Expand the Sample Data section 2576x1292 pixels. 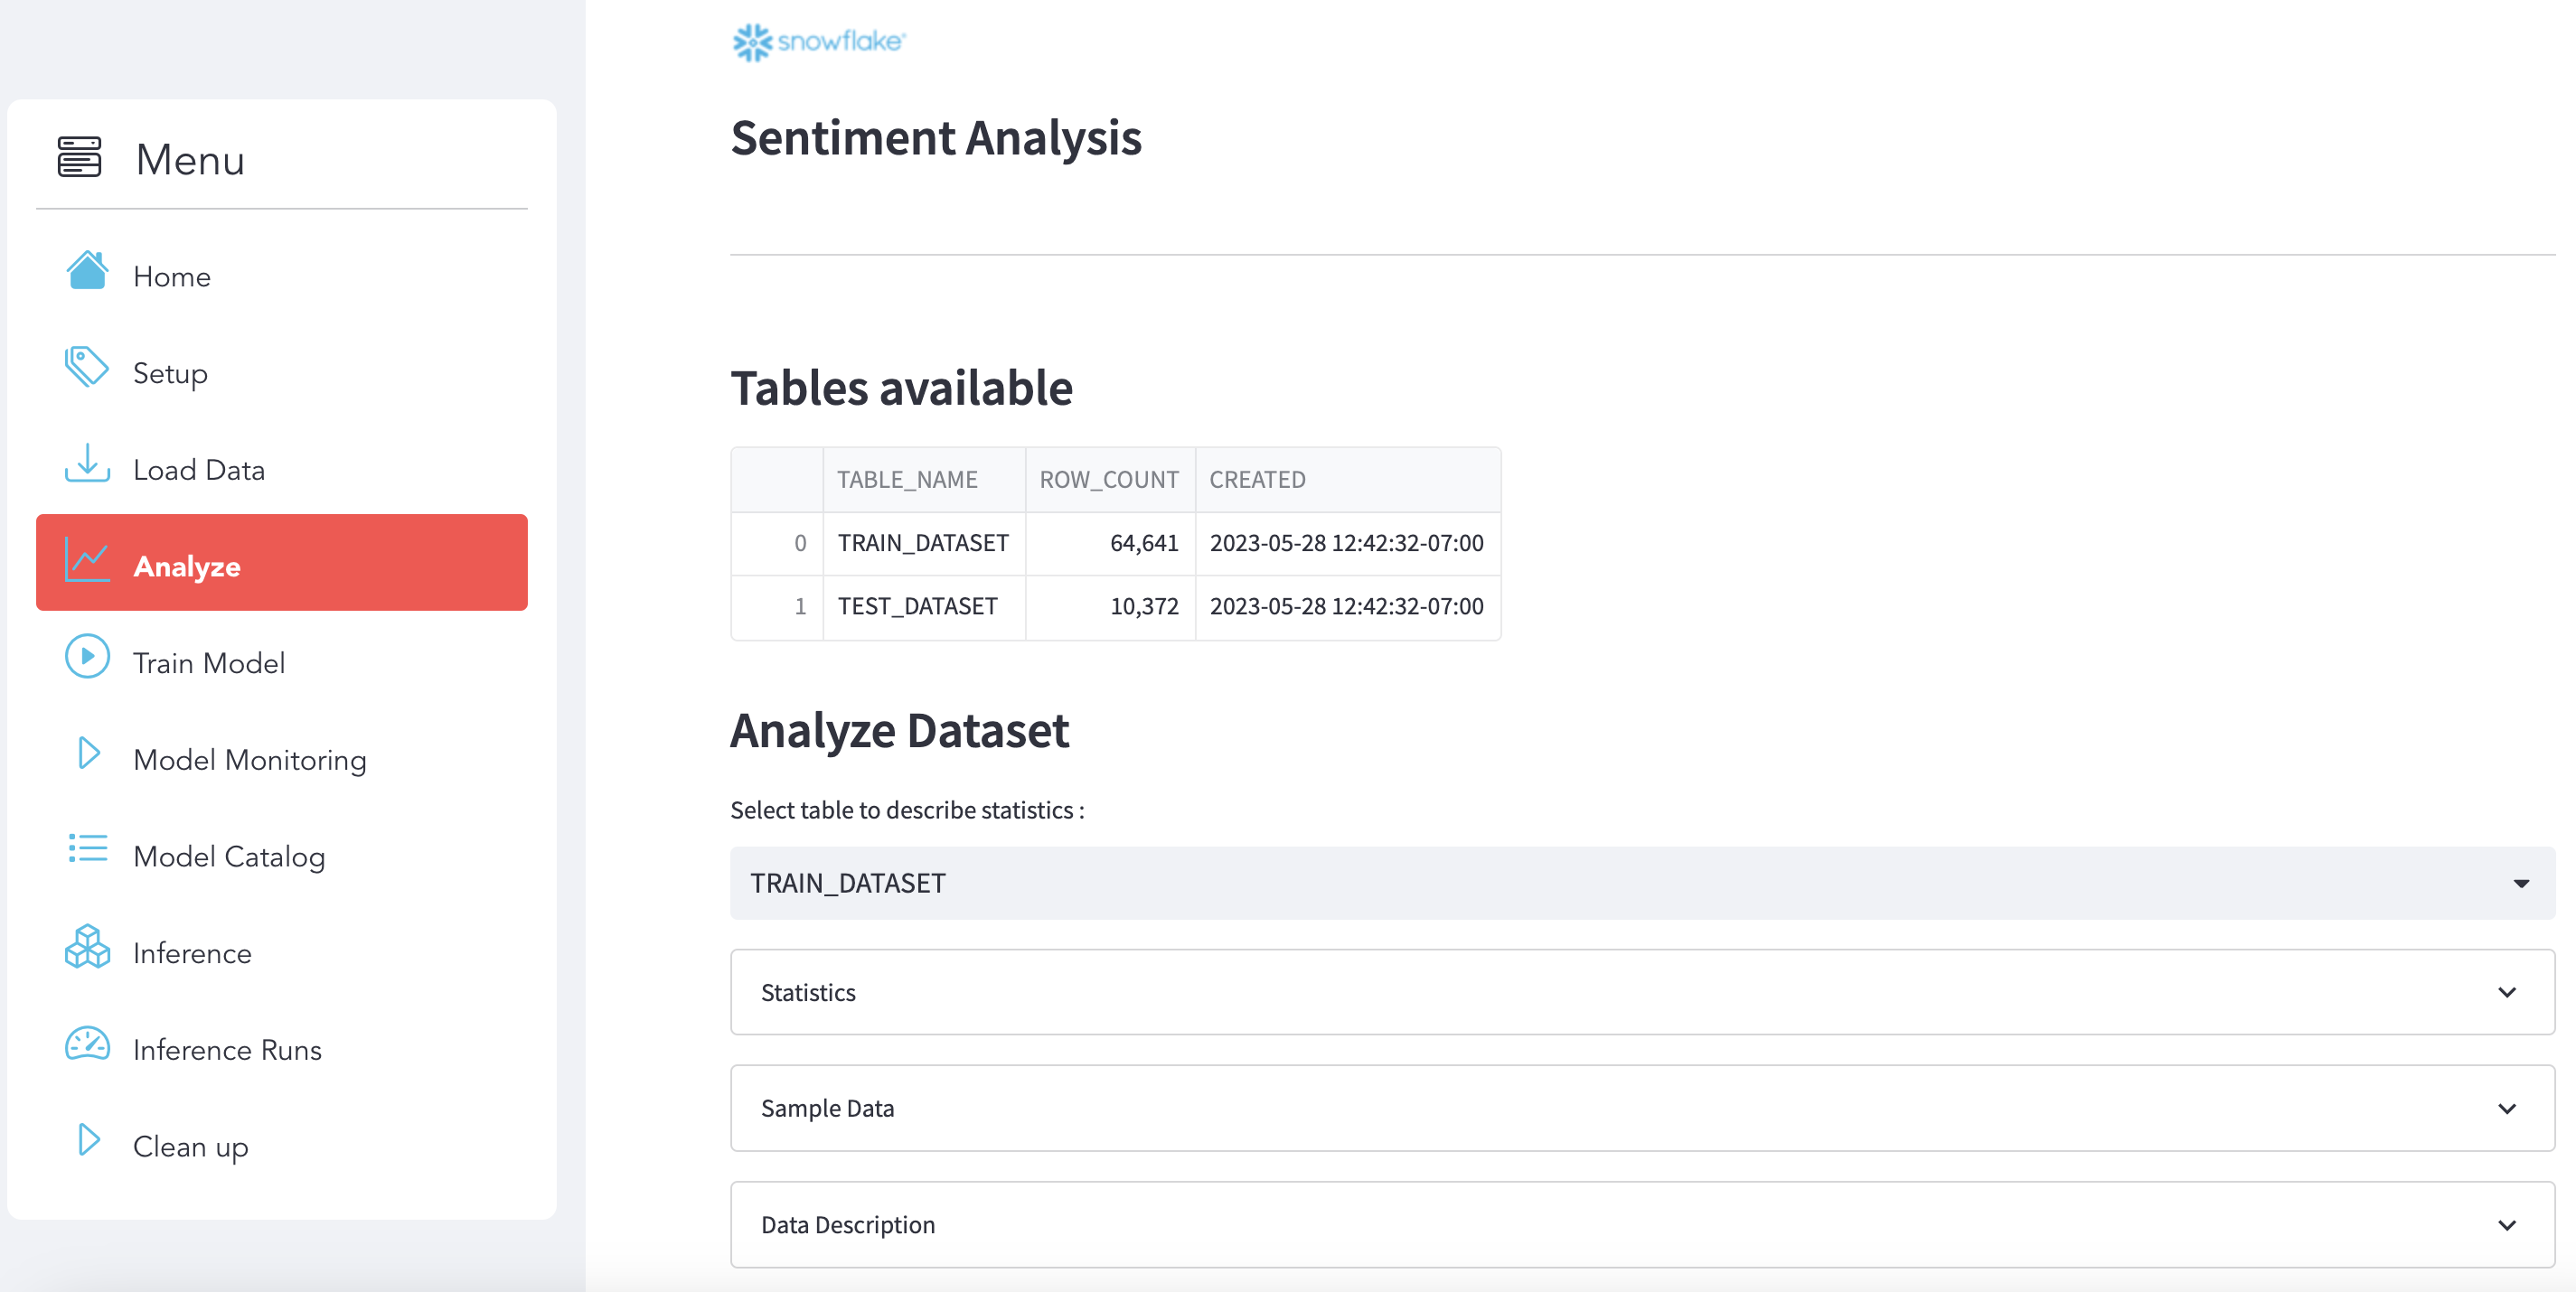(x=1641, y=1109)
